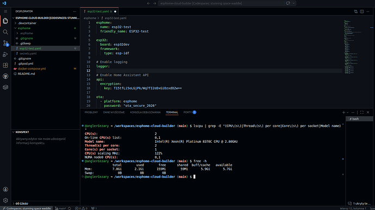Open the Run and Debug icon
Viewport: 375px width, 210px height.
tap(5, 54)
